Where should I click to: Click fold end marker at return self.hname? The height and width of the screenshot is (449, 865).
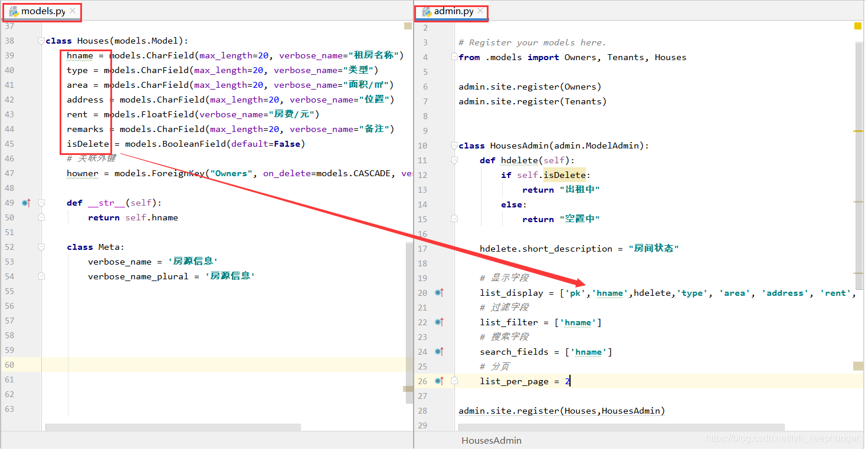click(41, 217)
